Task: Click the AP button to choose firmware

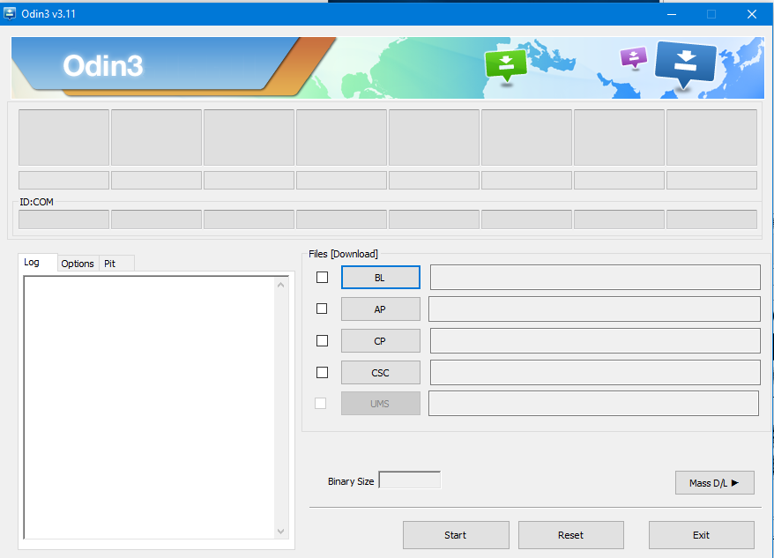Action: (380, 309)
